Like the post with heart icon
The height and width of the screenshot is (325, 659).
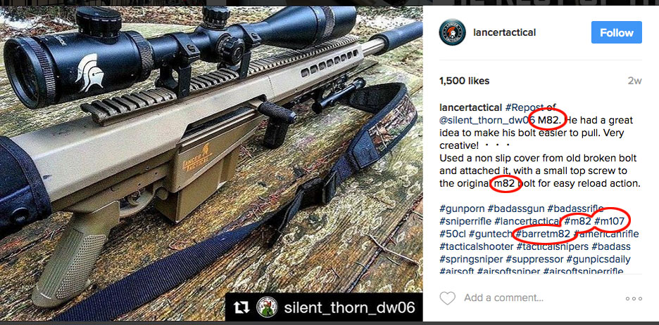pos(448,298)
